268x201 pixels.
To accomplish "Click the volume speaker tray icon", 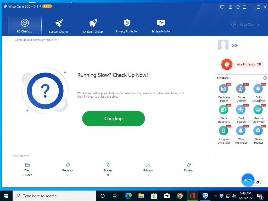I will tap(234, 196).
